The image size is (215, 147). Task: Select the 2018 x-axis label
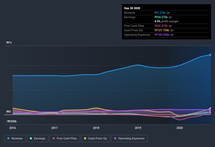coord(96,128)
